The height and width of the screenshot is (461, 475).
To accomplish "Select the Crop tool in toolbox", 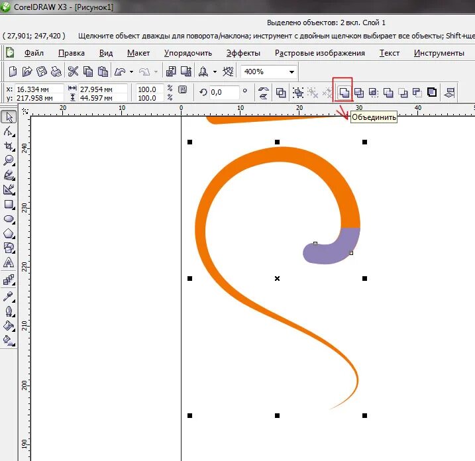I will coord(9,146).
